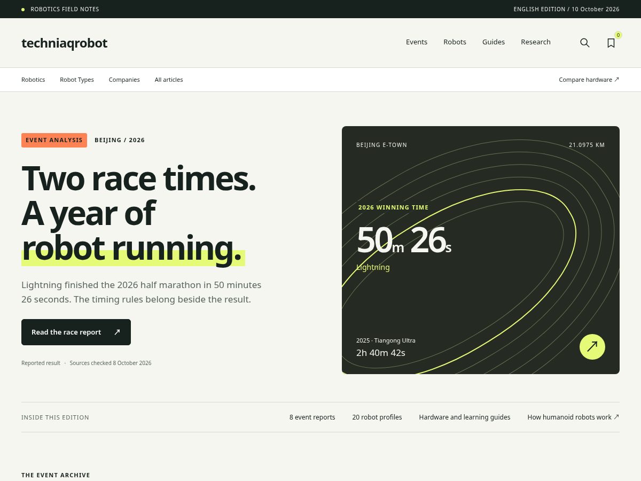This screenshot has width=641, height=481.
Task: Open How humanoid robots work link
Action: pyautogui.click(x=573, y=417)
